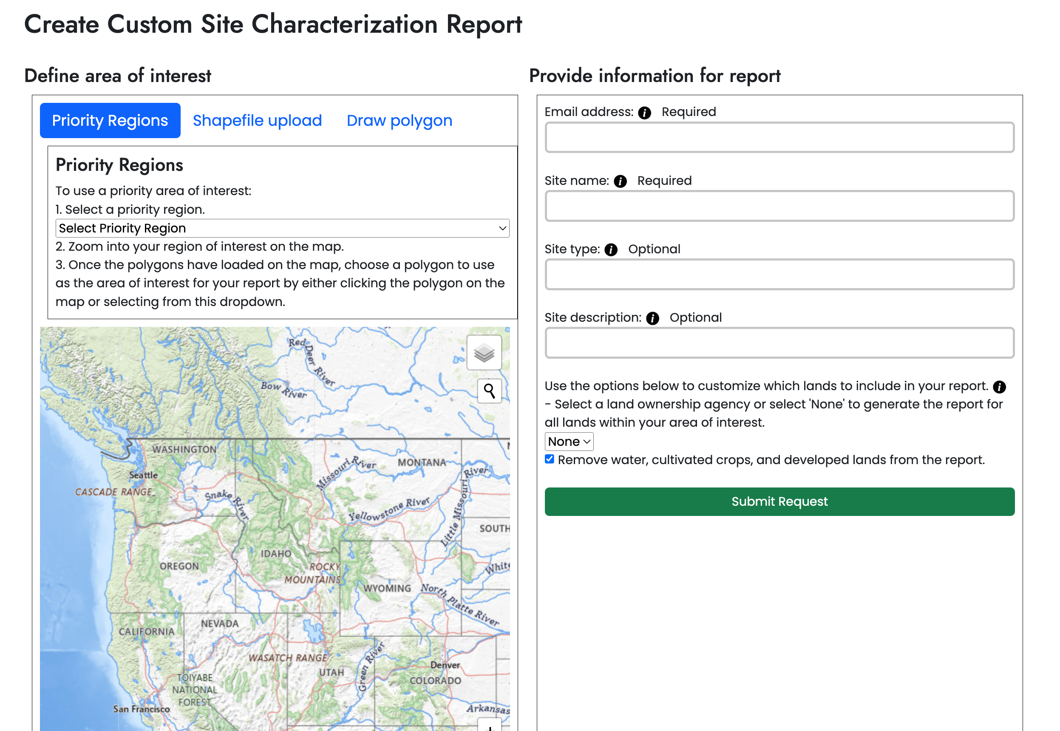Click into the Site description field
This screenshot has width=1060, height=731.
click(779, 343)
